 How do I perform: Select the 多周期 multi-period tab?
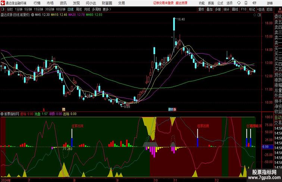click(x=96, y=9)
